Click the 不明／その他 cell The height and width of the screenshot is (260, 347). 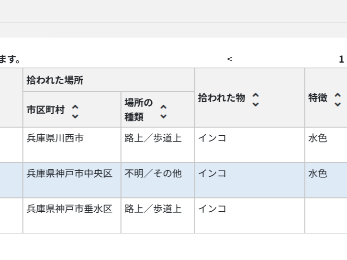pyautogui.click(x=153, y=174)
